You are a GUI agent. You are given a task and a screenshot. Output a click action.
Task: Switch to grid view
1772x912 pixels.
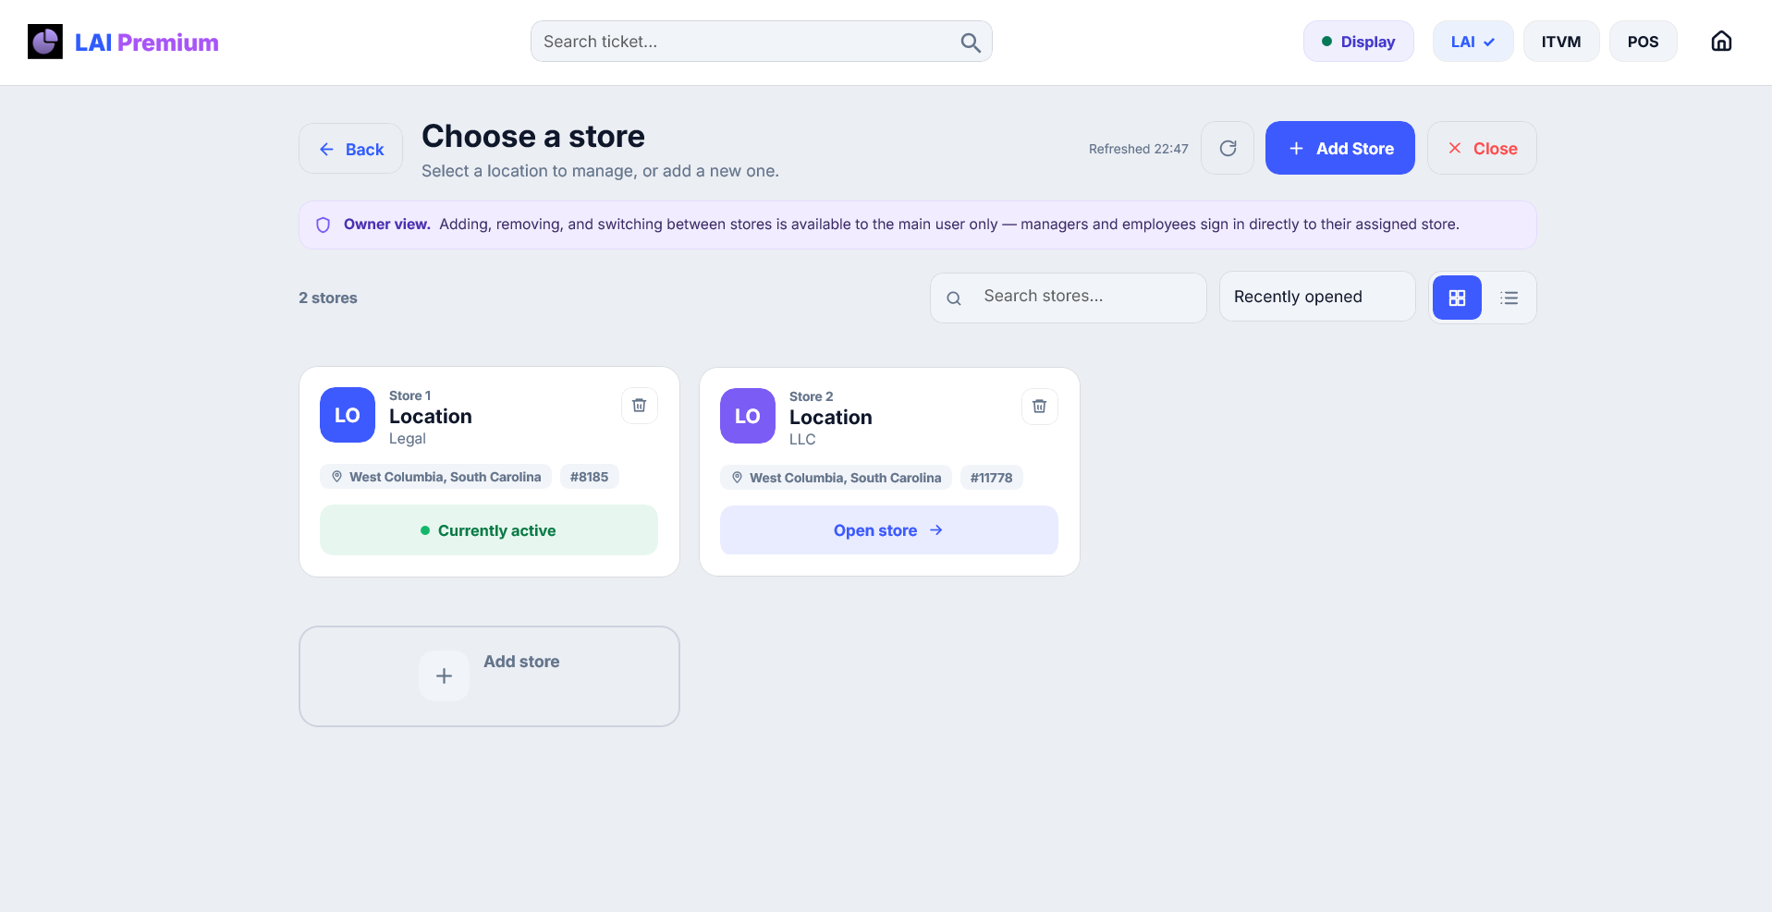1457,298
